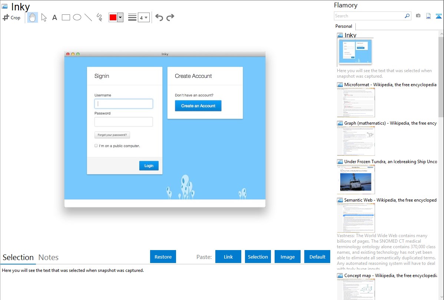Open the Personal tab
Viewport: 444px width, 300px height.
pos(344,26)
